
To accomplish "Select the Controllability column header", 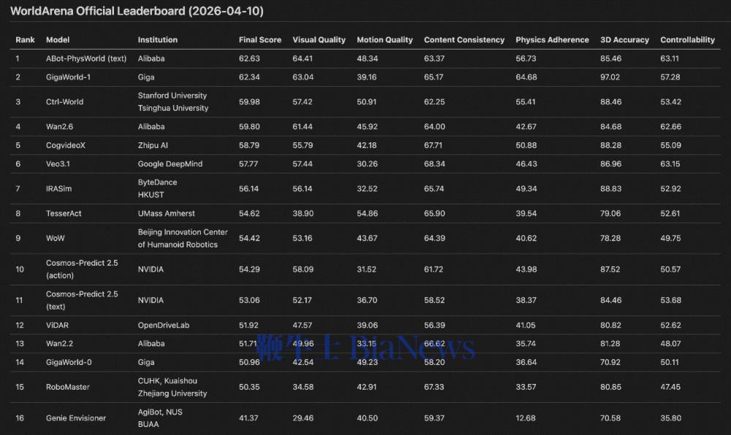I will [x=687, y=39].
